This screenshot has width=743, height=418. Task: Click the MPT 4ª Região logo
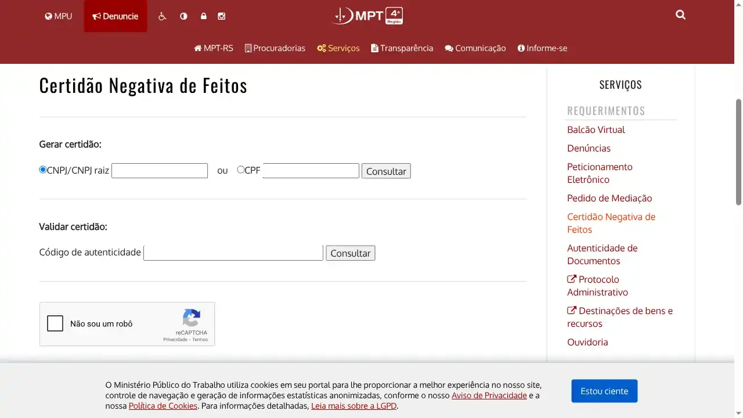(x=367, y=16)
